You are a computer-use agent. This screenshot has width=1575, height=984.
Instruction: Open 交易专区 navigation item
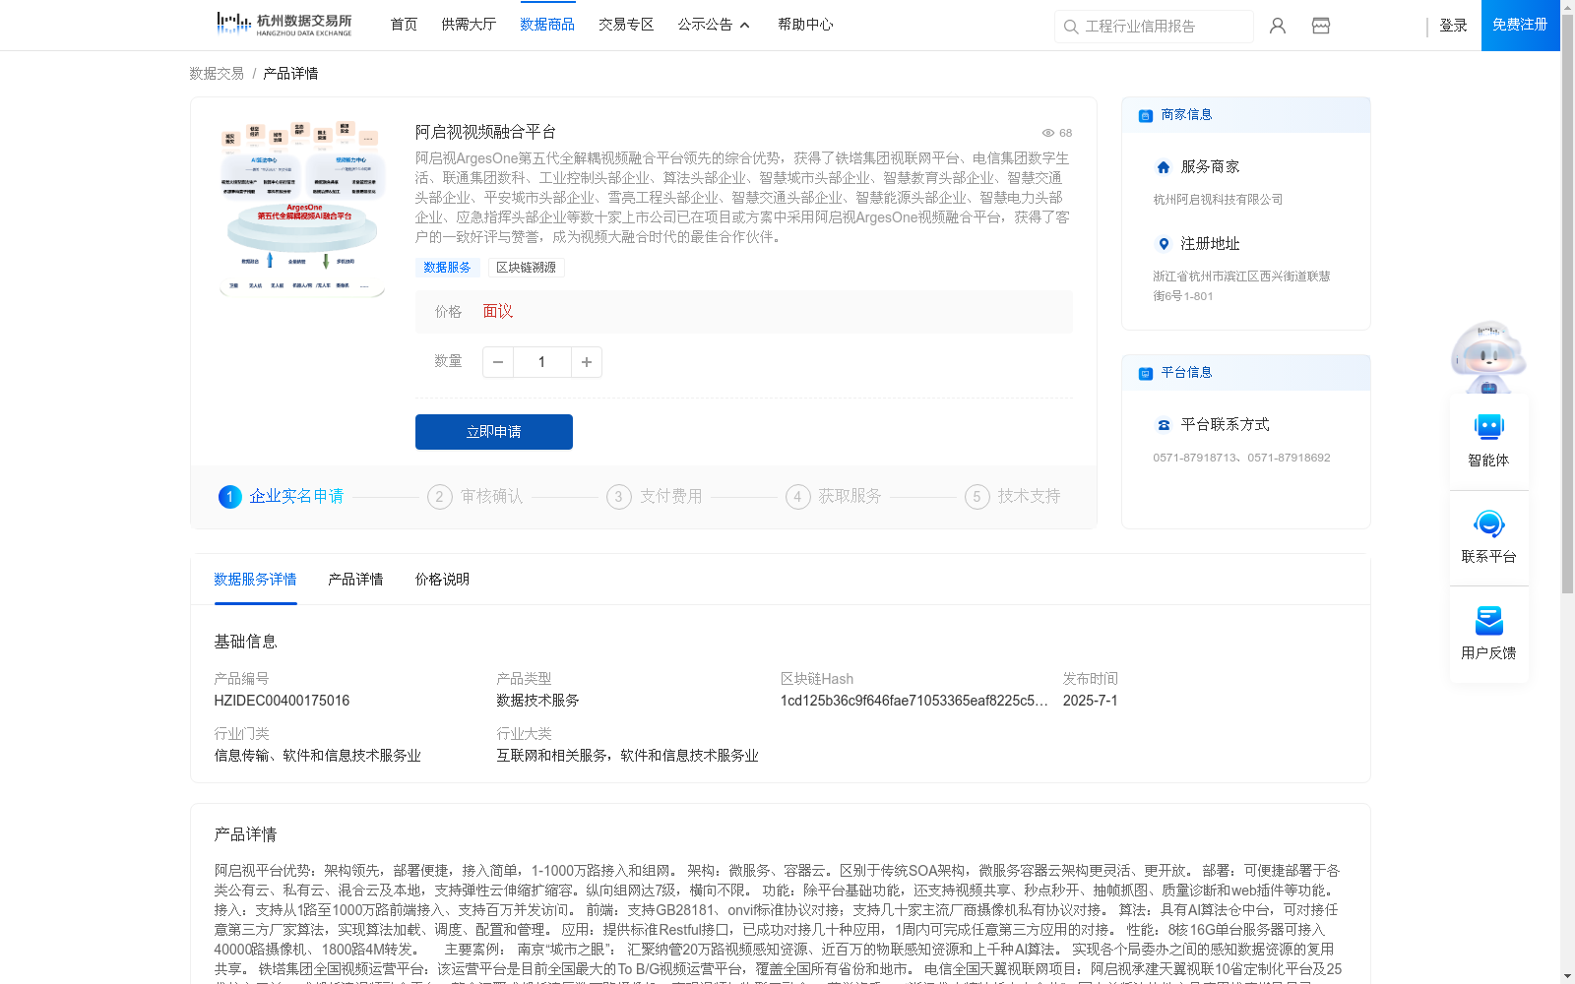[x=626, y=25]
